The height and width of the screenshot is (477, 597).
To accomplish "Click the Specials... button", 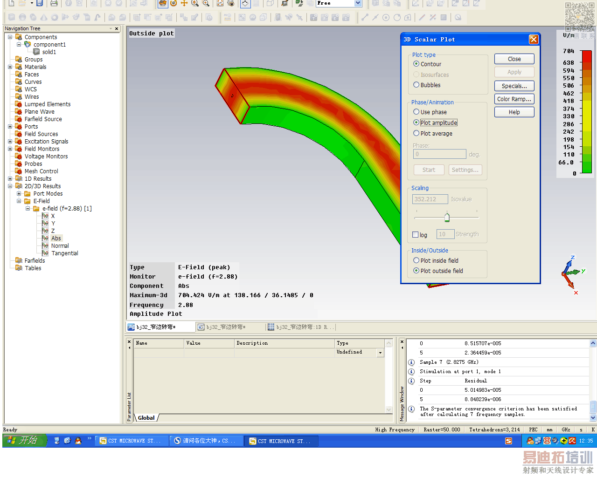I will tap(514, 86).
